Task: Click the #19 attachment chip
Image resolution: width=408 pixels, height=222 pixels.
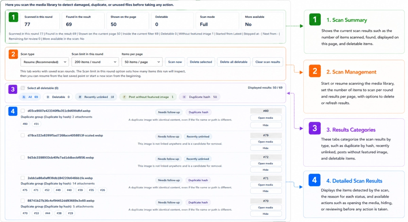Action: point(70,213)
